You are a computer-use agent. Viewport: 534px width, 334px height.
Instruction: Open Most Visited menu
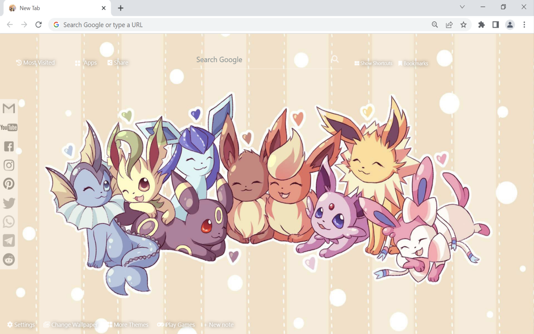coord(35,63)
